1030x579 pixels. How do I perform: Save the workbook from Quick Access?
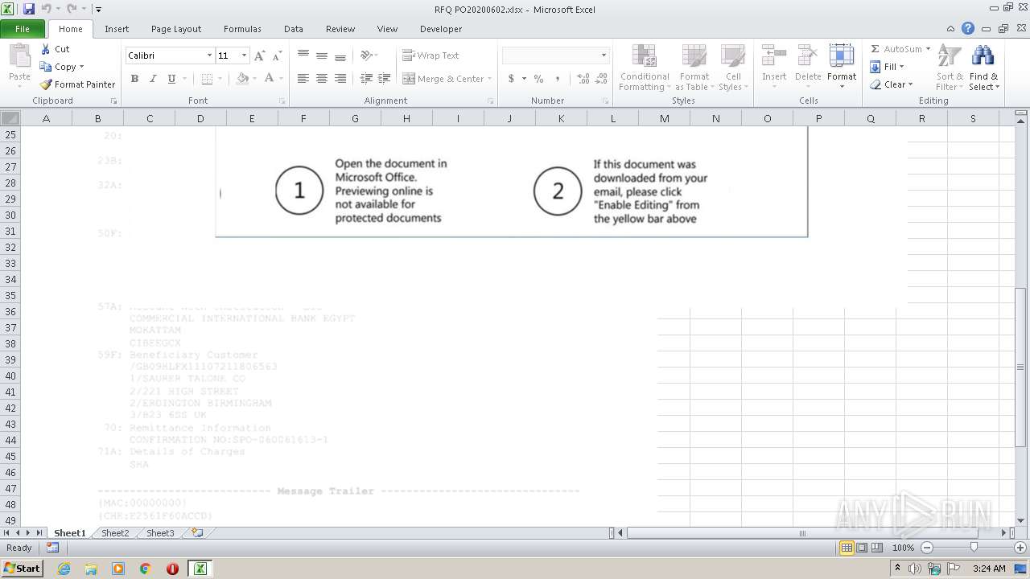[29, 9]
